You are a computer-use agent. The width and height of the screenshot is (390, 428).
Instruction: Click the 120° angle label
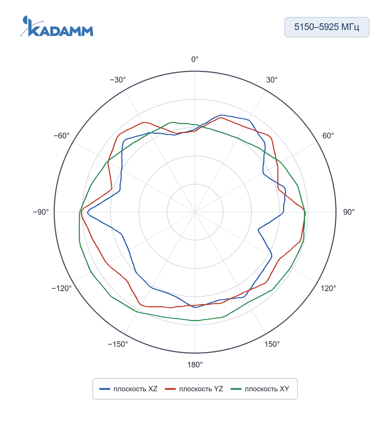pyautogui.click(x=329, y=288)
